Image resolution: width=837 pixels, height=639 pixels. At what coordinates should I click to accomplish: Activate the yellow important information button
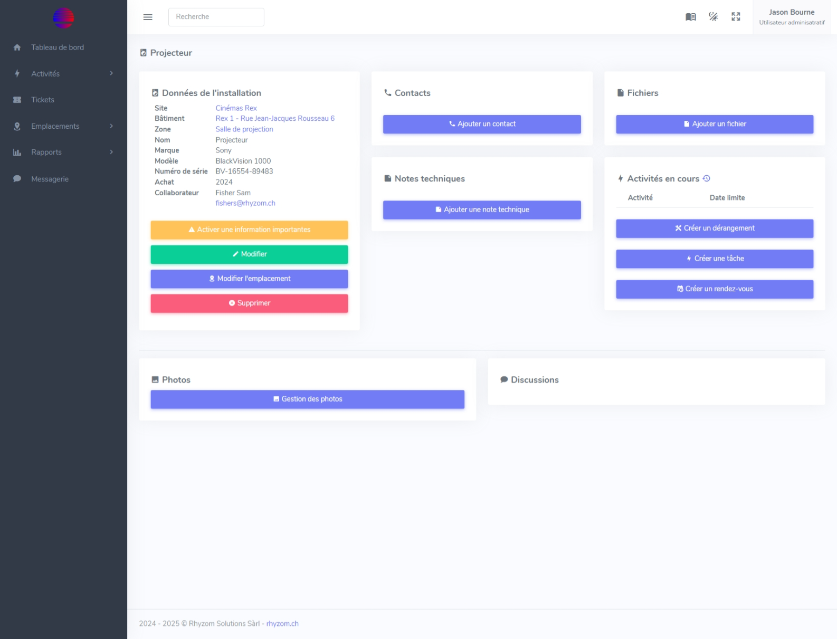pos(249,230)
